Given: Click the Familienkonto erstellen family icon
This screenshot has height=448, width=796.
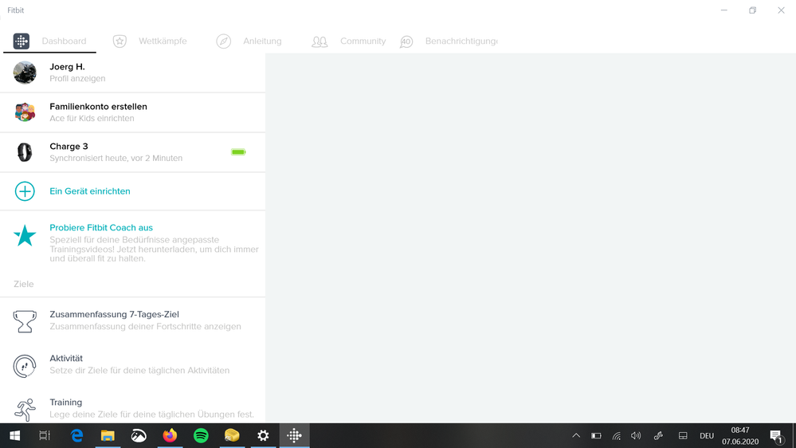Looking at the screenshot, I should [25, 112].
